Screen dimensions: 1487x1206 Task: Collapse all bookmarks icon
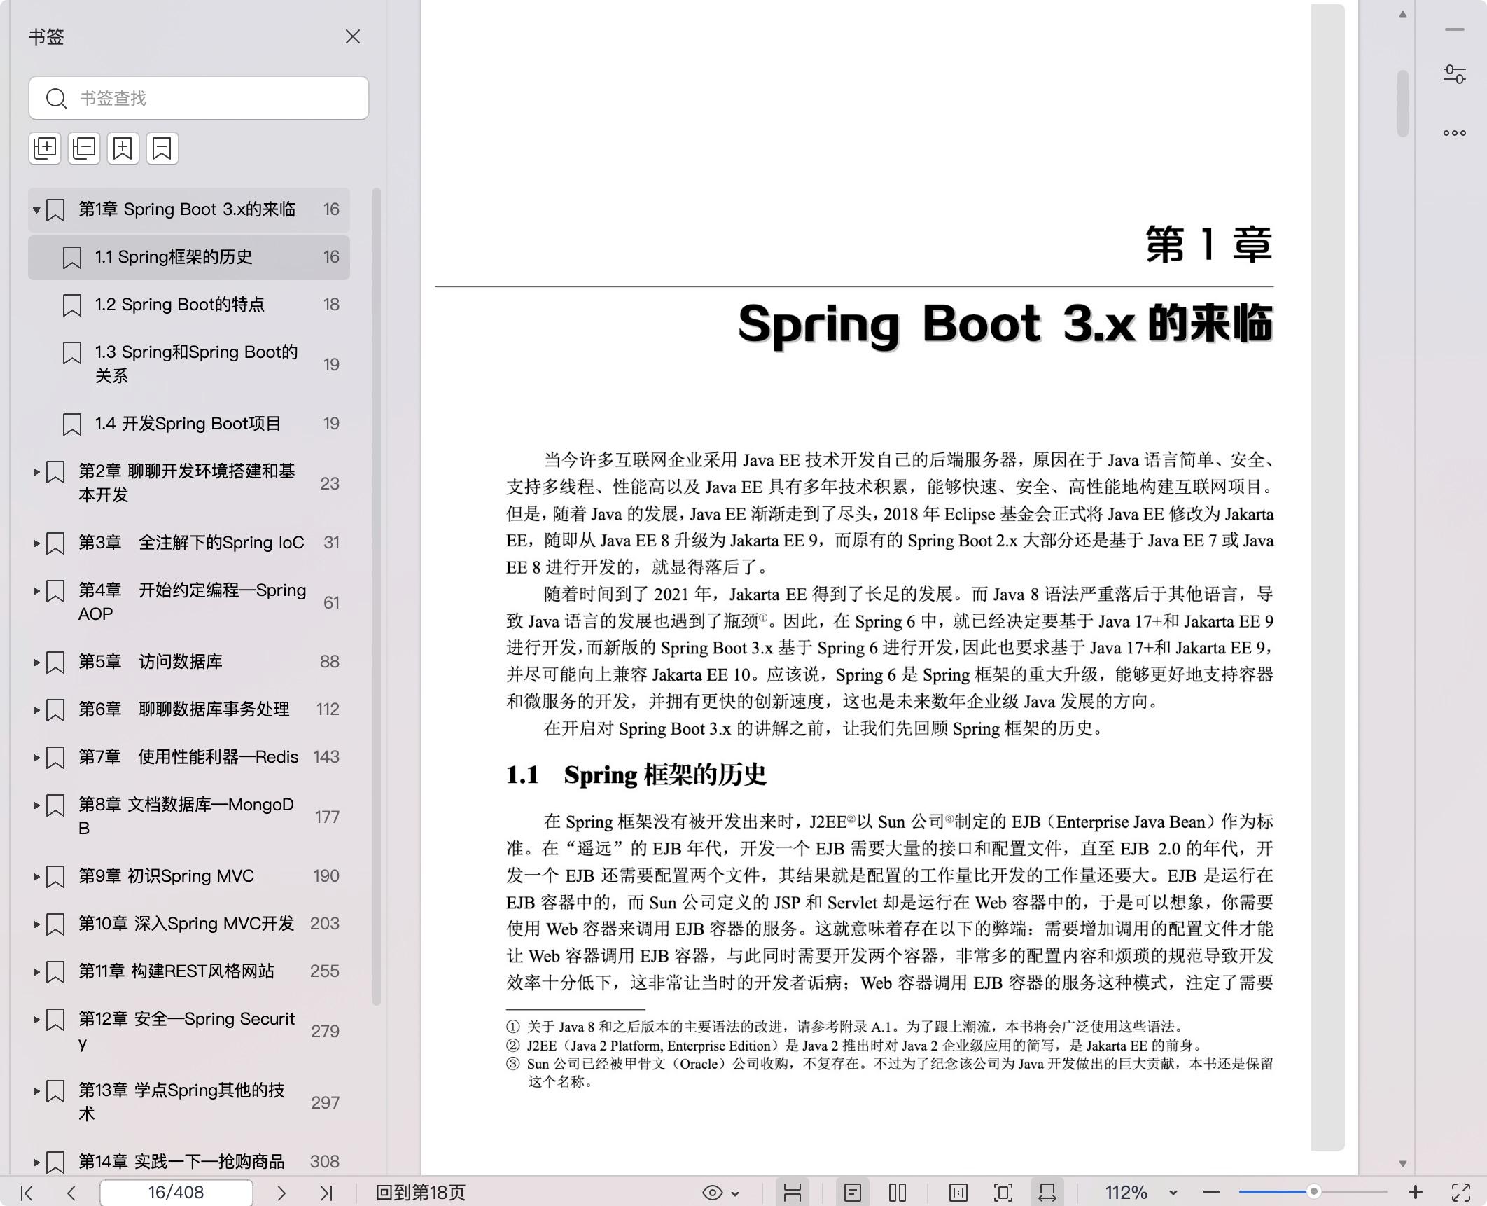pyautogui.click(x=84, y=148)
